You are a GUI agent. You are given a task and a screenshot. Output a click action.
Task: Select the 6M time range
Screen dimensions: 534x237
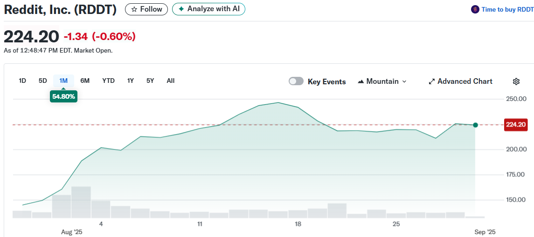pos(85,81)
